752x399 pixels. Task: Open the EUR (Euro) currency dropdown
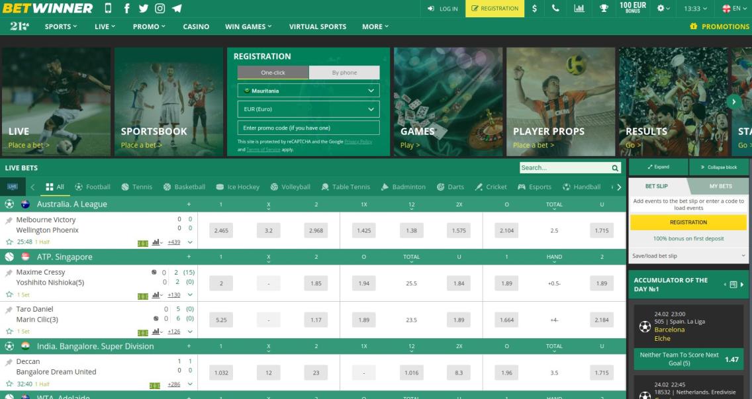pyautogui.click(x=308, y=109)
